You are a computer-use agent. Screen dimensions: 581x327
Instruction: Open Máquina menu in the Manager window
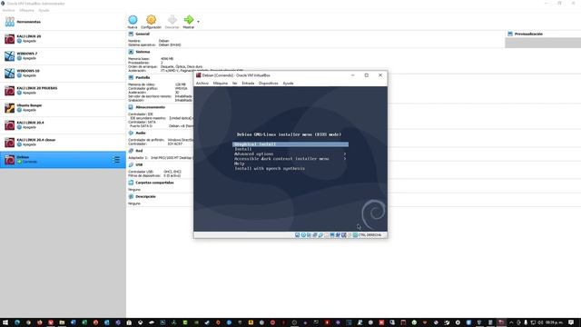point(26,10)
